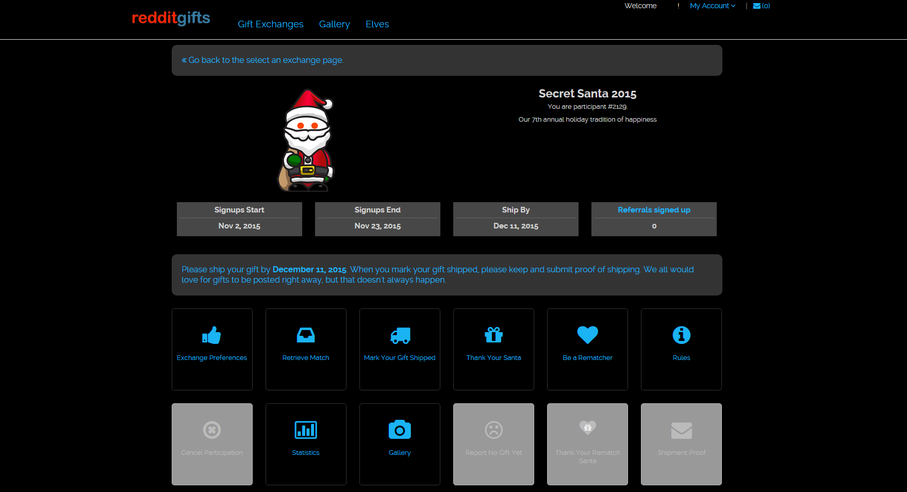The width and height of the screenshot is (907, 492).
Task: Click the 'Nov 2, 2015' signups start date
Action: (x=239, y=226)
